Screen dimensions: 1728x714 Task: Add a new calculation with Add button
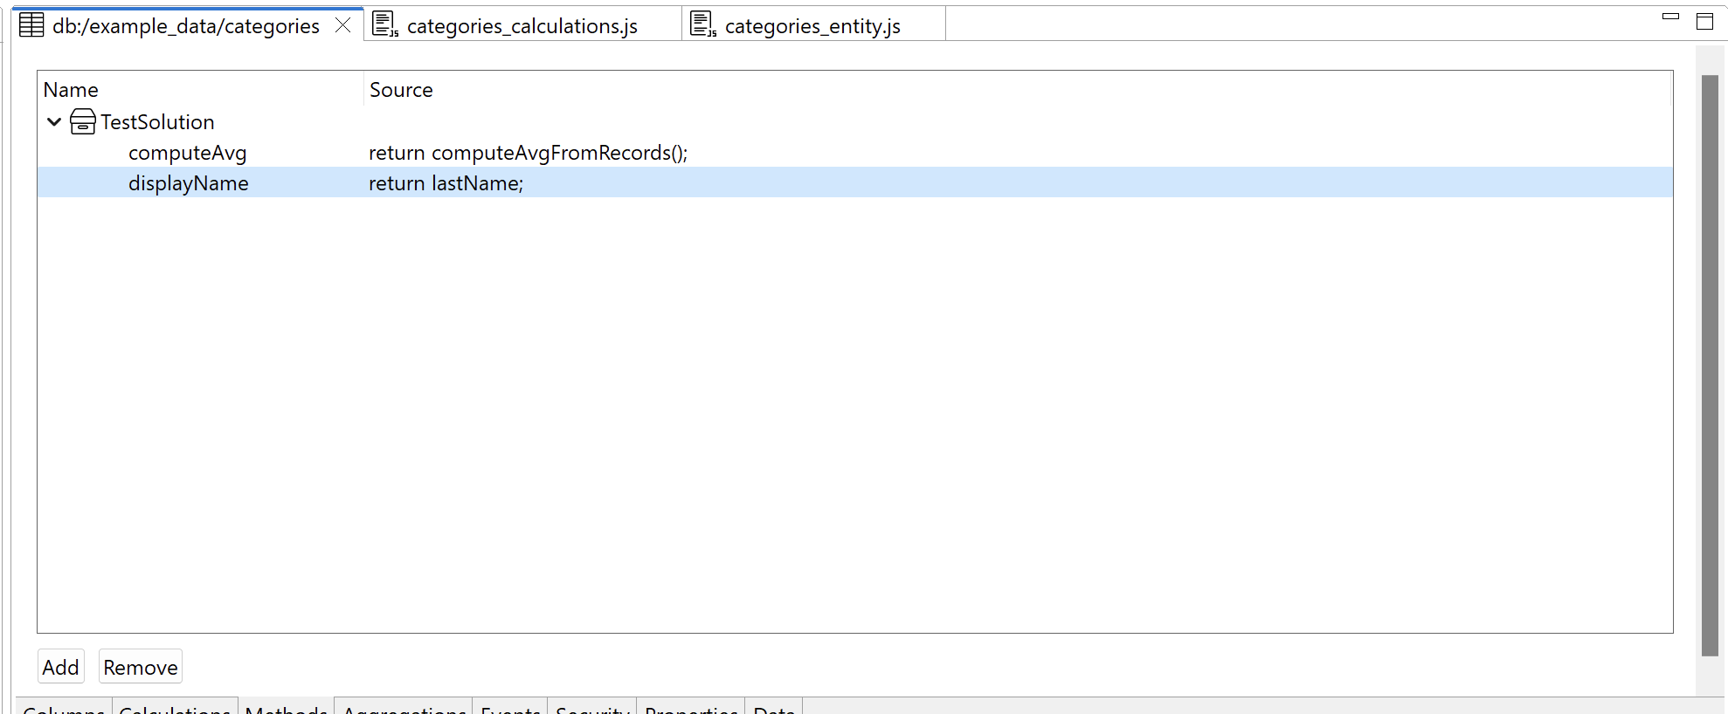click(61, 667)
